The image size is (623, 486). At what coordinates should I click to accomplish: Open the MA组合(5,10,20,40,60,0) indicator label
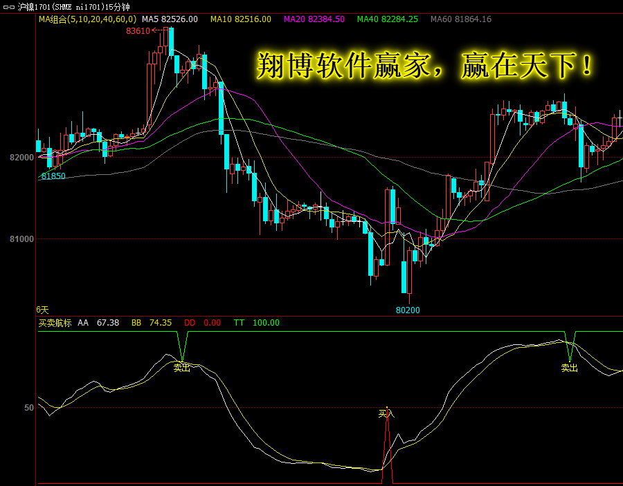(x=87, y=19)
